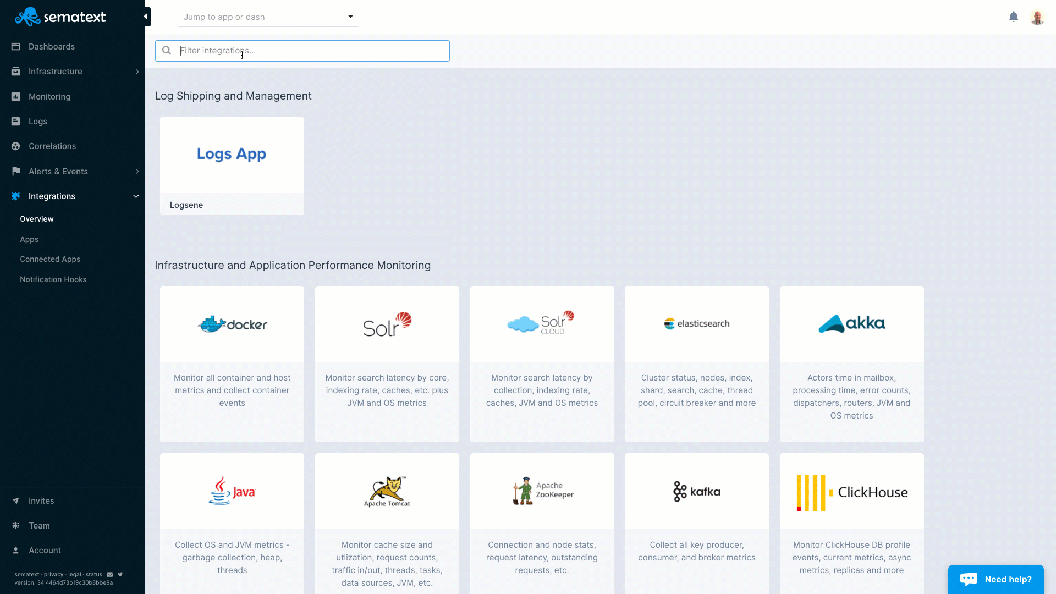
Task: Click the Filter integrations search field
Action: coord(302,50)
